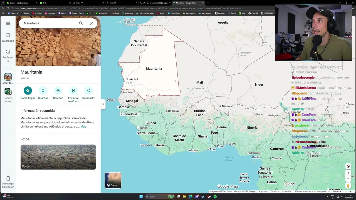Select Mauritania recent item in sidebar

coord(8,79)
